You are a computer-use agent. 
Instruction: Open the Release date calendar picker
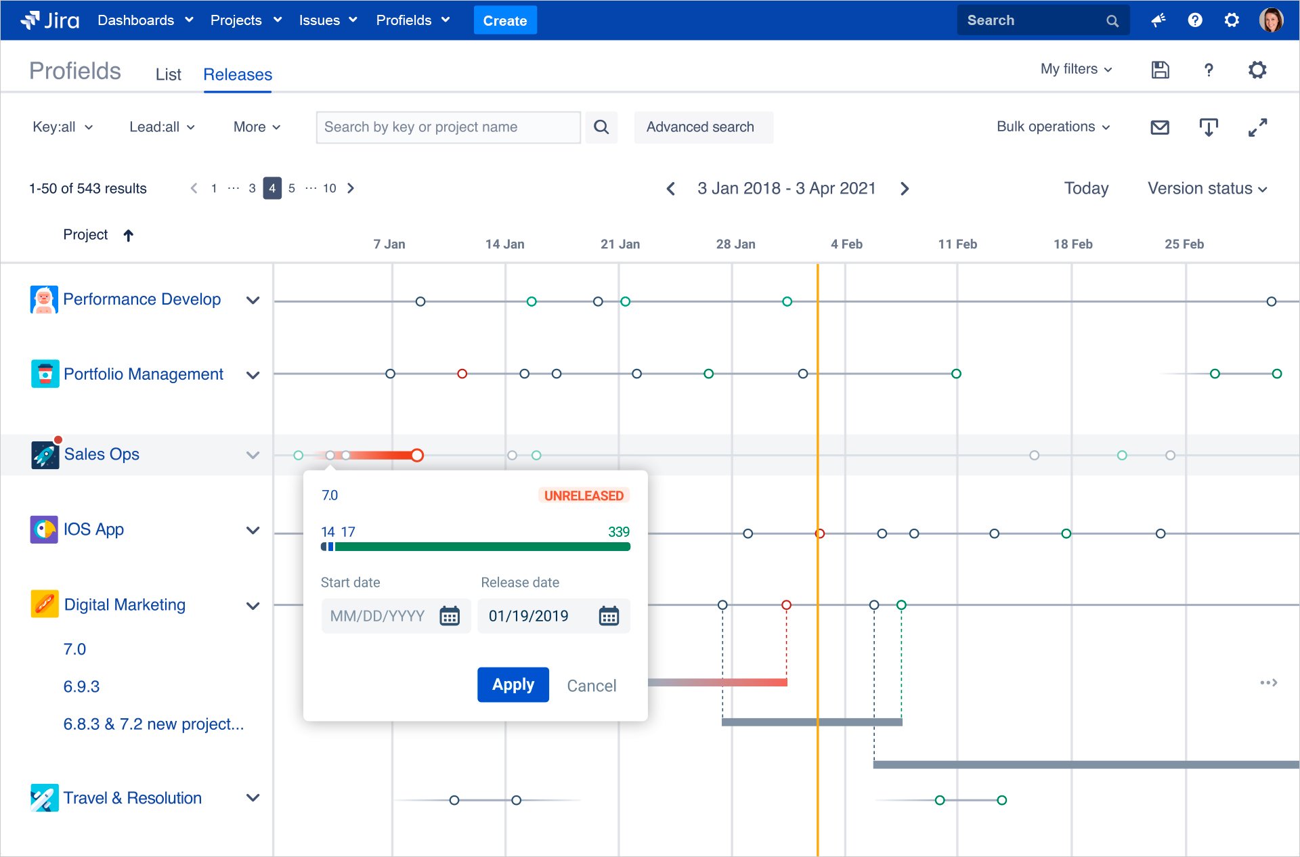tap(608, 615)
